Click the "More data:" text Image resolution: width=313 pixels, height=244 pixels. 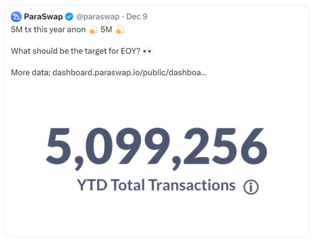click(x=30, y=72)
